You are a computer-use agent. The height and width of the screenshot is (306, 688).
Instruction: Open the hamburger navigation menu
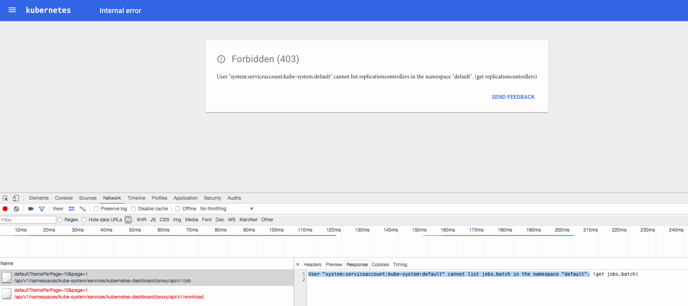pos(12,10)
